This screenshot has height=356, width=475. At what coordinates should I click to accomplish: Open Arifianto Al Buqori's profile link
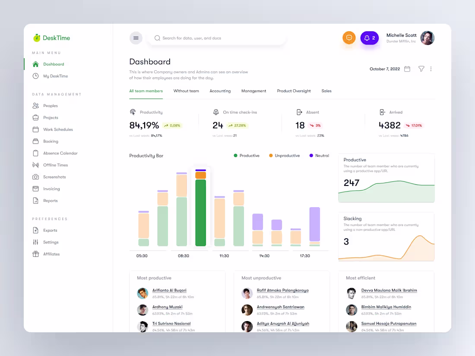[169, 290]
